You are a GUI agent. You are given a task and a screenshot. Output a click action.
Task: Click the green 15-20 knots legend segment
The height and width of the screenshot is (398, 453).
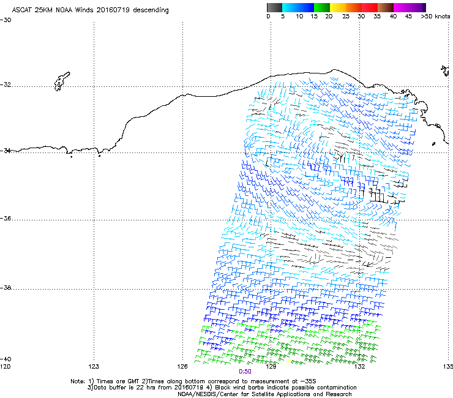coord(322,7)
